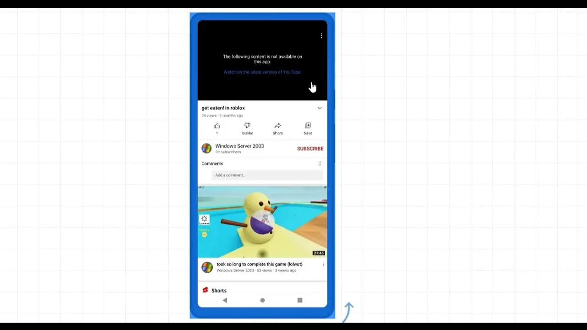Tap the Android recent apps square button

tap(300, 300)
